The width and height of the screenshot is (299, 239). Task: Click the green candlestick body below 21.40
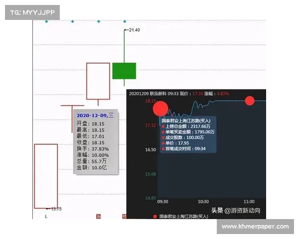coord(124,71)
